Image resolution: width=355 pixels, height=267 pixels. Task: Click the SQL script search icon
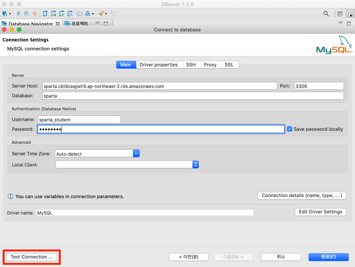coord(70,13)
